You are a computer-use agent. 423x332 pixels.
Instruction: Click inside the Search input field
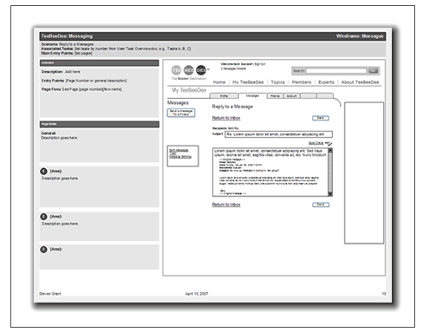click(336, 71)
